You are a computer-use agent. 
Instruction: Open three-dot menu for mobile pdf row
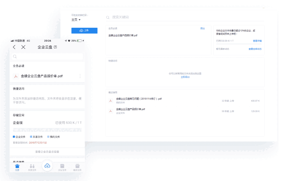[x=80, y=76]
